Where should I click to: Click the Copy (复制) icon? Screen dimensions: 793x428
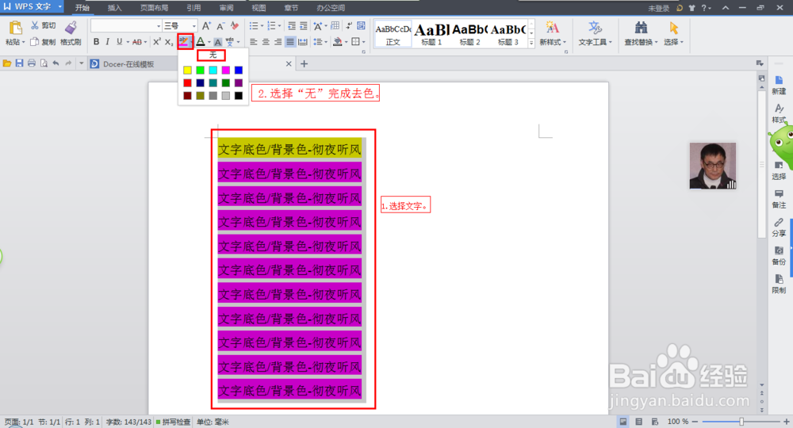point(34,42)
